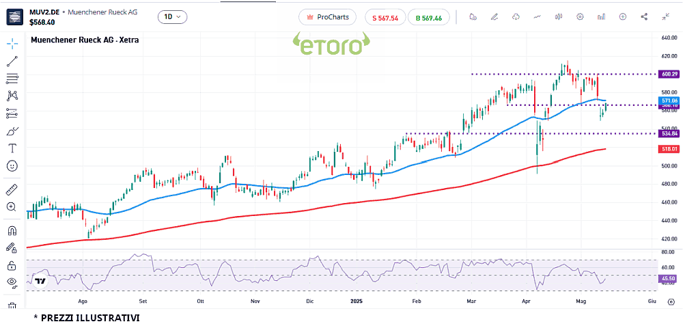Select the crosshair cursor tool

pos(12,43)
